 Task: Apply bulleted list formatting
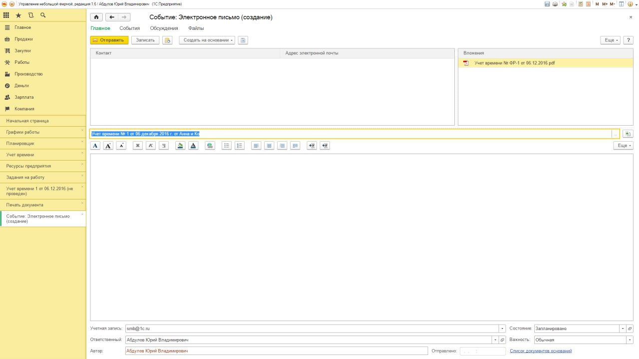tap(227, 146)
